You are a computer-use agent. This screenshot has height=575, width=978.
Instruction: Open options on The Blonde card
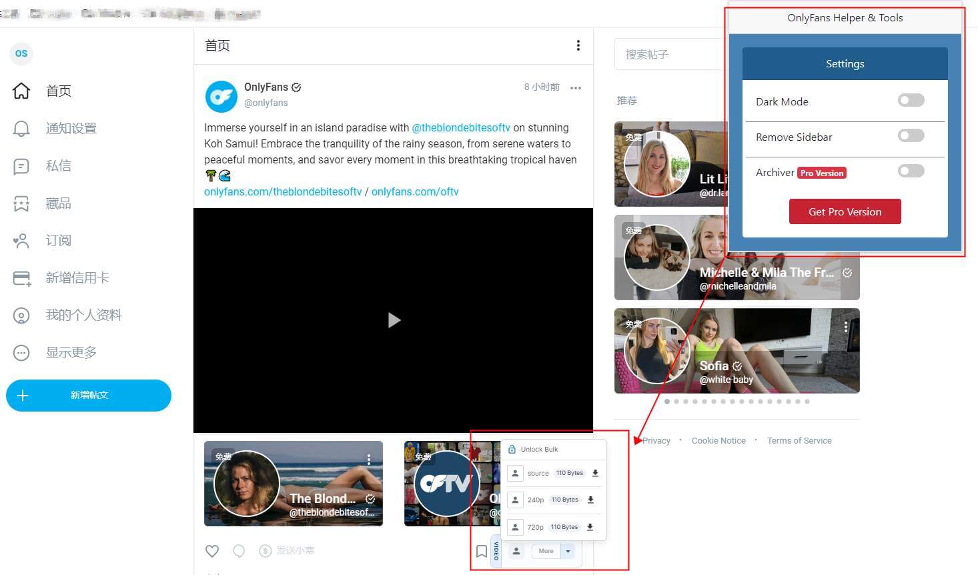(369, 459)
